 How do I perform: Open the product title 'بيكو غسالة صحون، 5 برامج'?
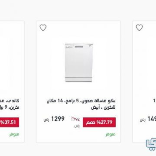(81, 104)
